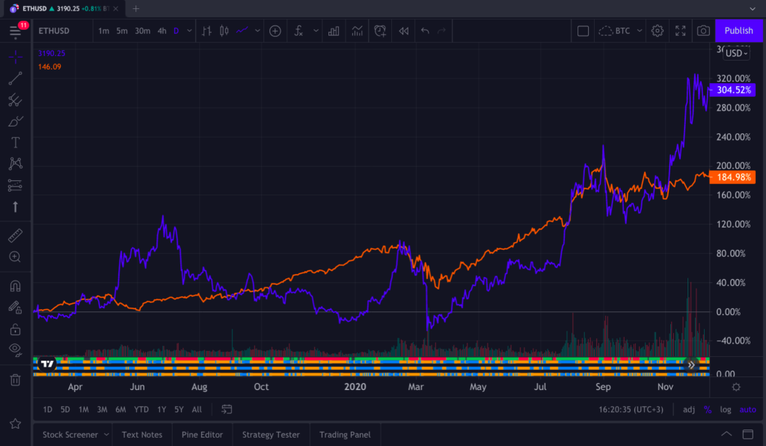Select the Text annotation tool
Viewport: 766px width, 446px height.
[x=15, y=142]
